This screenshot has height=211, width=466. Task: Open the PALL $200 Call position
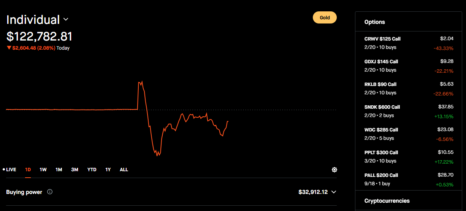point(409,179)
